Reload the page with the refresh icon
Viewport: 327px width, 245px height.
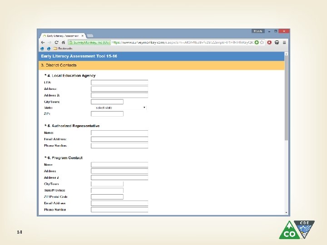pos(56,43)
